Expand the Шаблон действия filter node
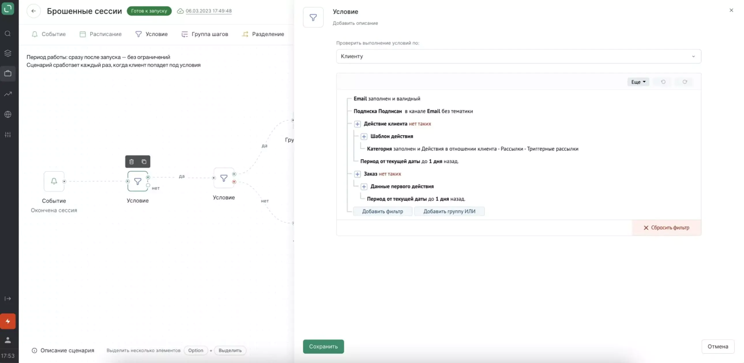The image size is (744, 363). (x=364, y=136)
